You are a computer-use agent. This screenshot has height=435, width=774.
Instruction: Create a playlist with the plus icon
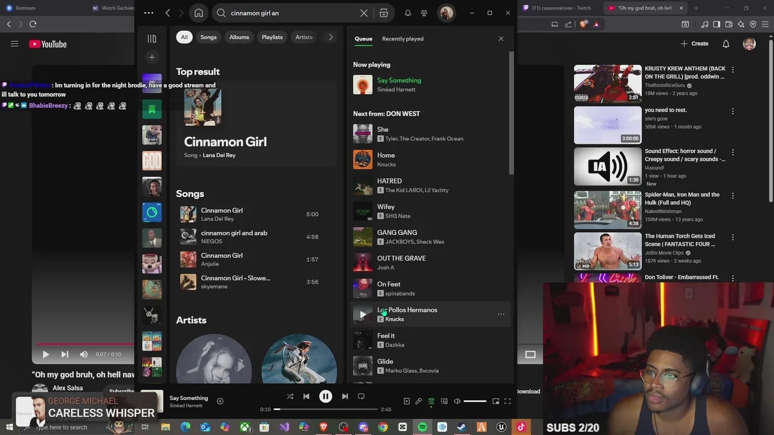pos(152,57)
